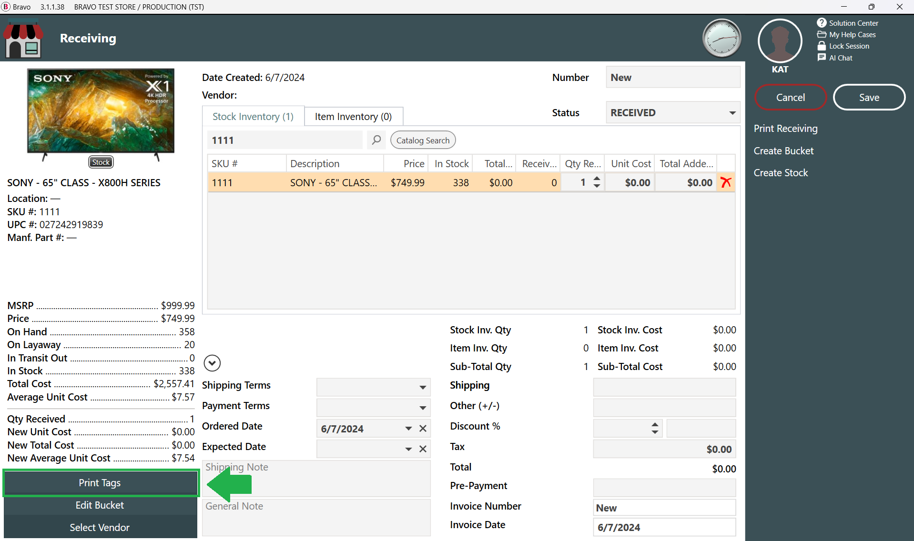
Task: Focus the Pre-Payment field
Action: [664, 488]
